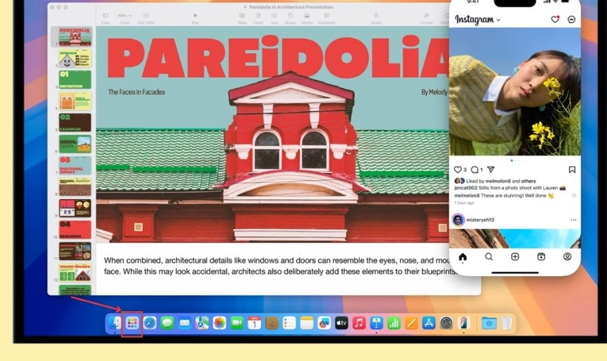The image size is (607, 361).
Task: Select slide 3 Definition thumbnail
Action: pyautogui.click(x=75, y=79)
